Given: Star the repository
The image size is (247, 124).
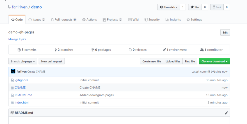Looking at the screenshot, I should point(195,7).
